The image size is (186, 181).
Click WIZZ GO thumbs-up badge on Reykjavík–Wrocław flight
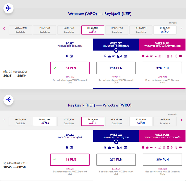(116, 142)
